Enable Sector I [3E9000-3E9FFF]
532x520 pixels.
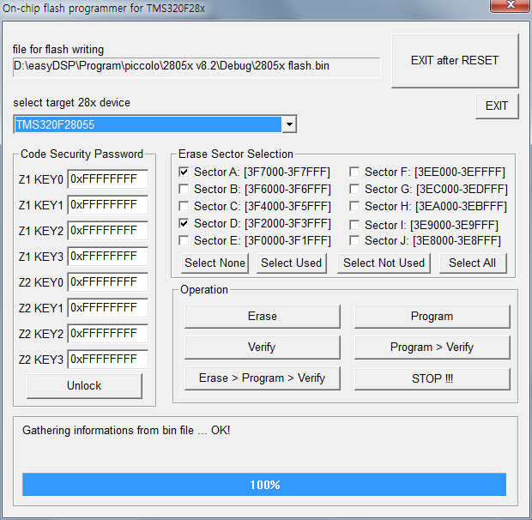point(354,225)
